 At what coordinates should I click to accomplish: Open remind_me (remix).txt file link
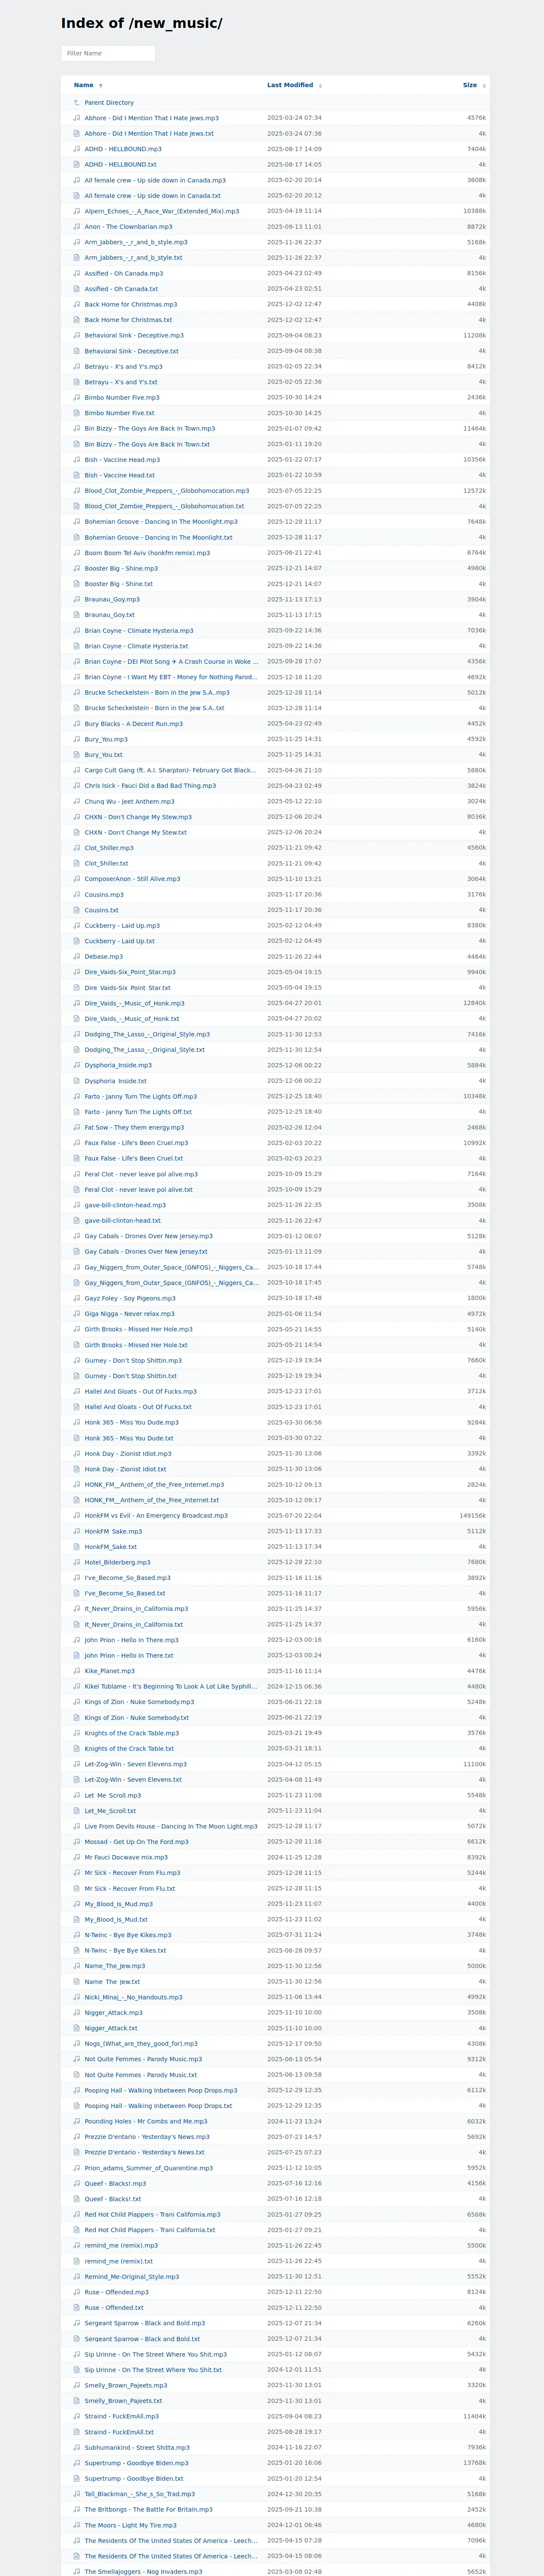[119, 2261]
